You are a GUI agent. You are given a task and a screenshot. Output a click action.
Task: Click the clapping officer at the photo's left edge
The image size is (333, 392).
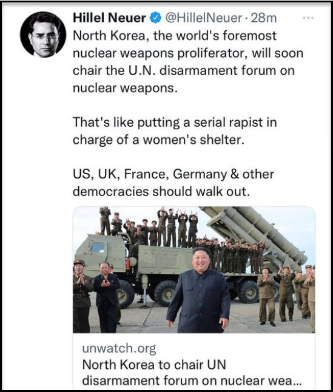(x=81, y=295)
